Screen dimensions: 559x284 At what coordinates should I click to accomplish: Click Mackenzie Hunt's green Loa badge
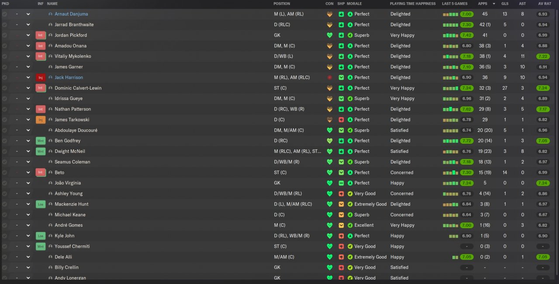tap(41, 204)
